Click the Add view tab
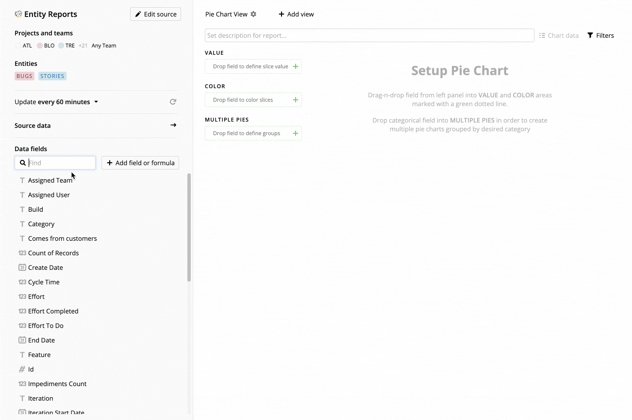This screenshot has width=632, height=420. point(296,14)
